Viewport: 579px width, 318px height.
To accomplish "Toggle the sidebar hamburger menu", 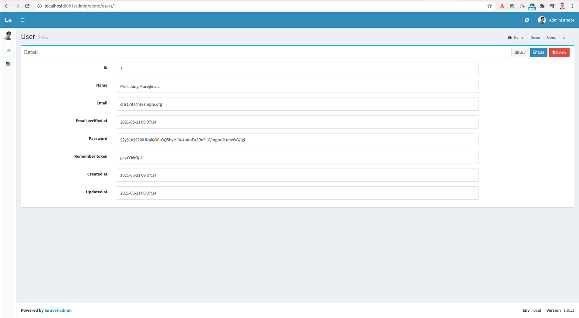I will pyautogui.click(x=22, y=20).
